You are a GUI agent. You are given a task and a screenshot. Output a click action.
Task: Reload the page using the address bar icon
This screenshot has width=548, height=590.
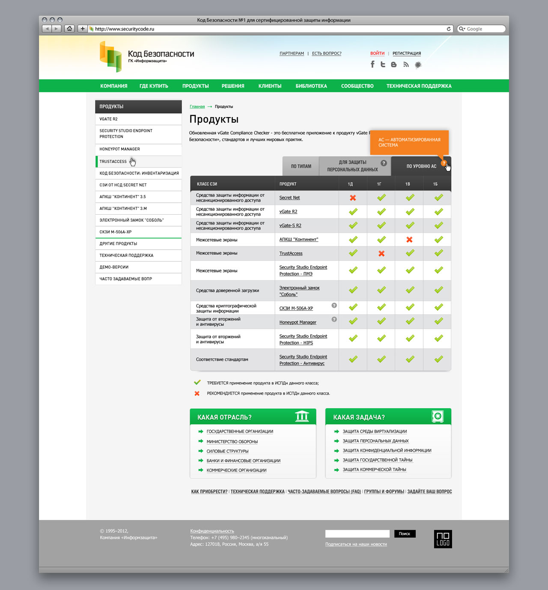(x=449, y=29)
